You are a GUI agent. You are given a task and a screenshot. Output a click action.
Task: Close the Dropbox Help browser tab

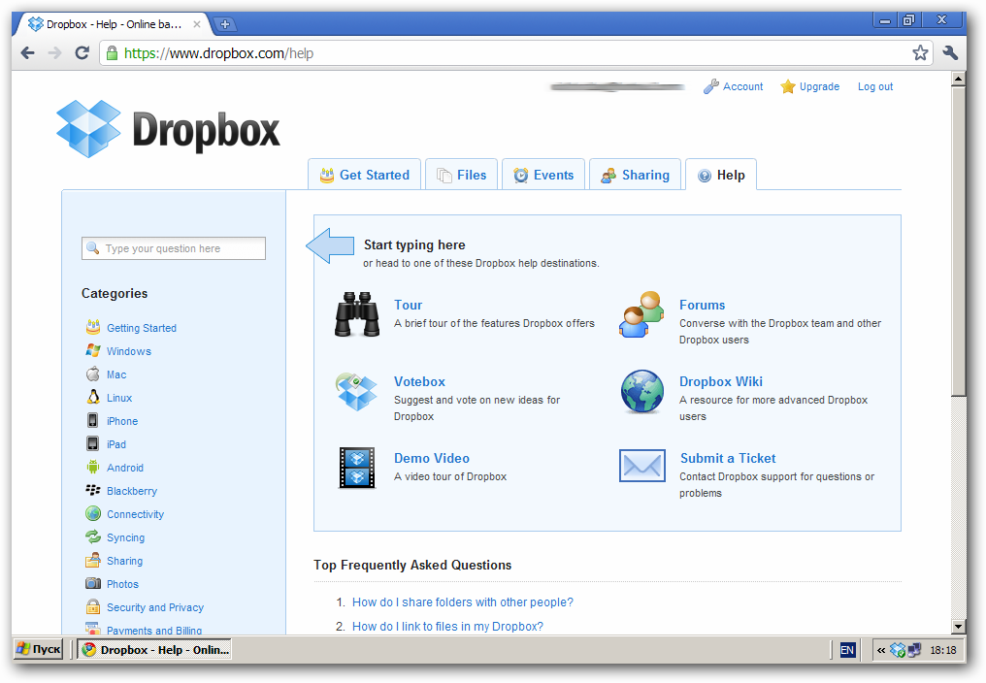[197, 24]
